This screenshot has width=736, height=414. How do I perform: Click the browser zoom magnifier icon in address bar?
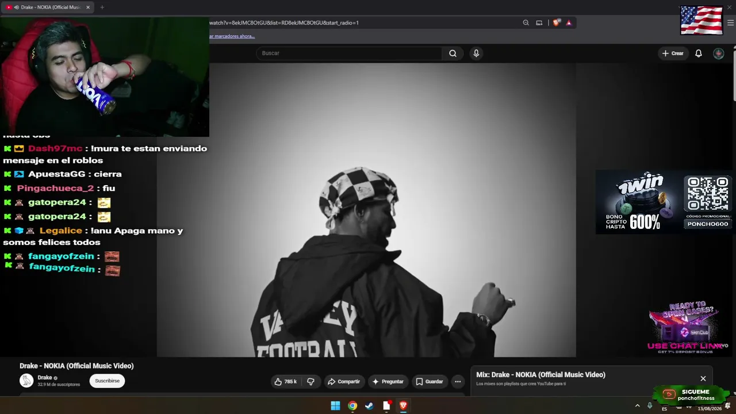click(526, 23)
